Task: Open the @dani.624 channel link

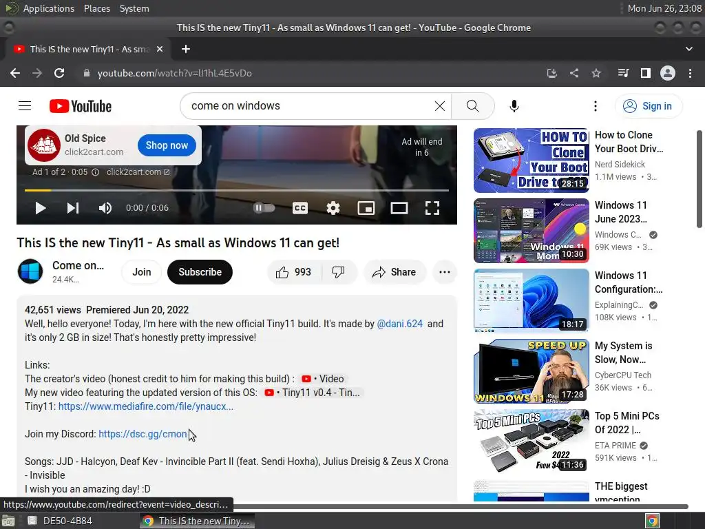Action: [x=400, y=324]
